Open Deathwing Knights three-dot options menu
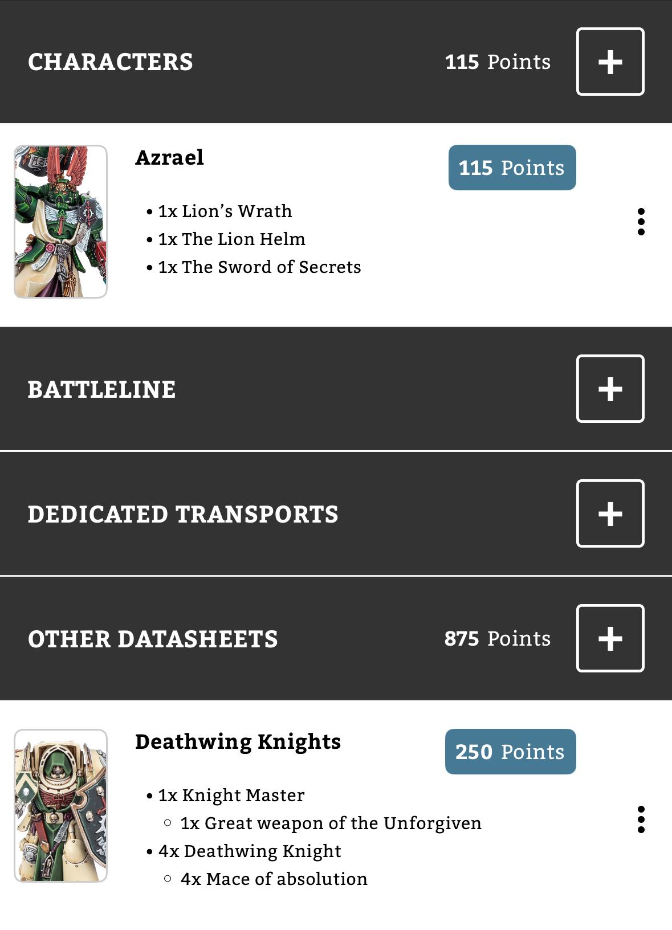Image resolution: width=672 pixels, height=930 pixels. click(641, 819)
